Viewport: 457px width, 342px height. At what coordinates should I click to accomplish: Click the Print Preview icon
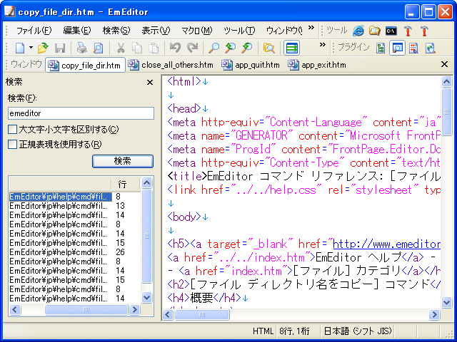[x=99, y=48]
